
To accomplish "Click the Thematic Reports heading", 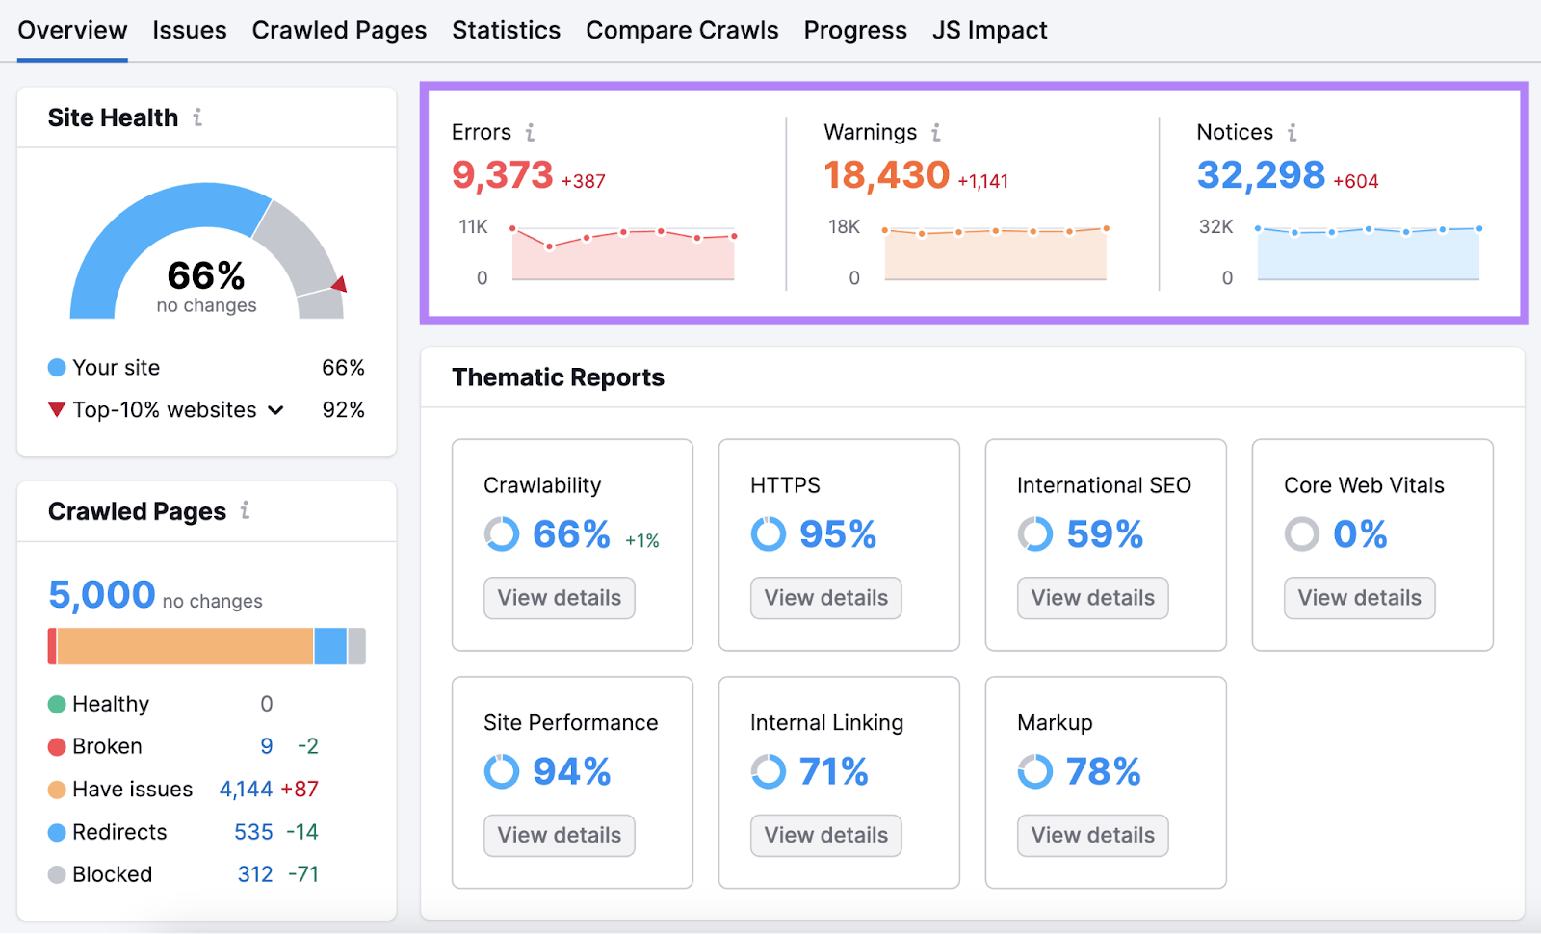I will [x=559, y=377].
